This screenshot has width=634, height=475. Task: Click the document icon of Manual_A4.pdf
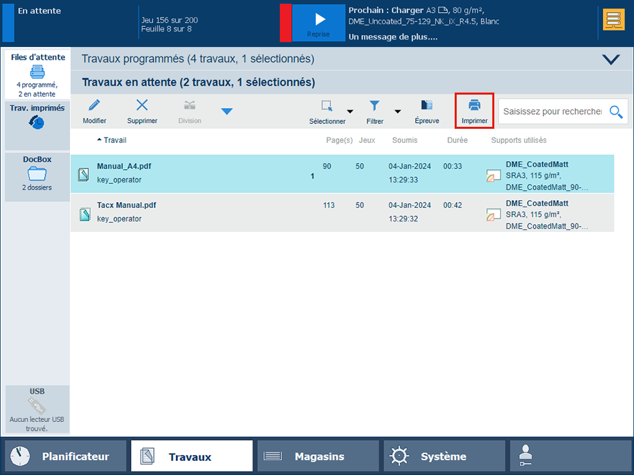coord(83,174)
